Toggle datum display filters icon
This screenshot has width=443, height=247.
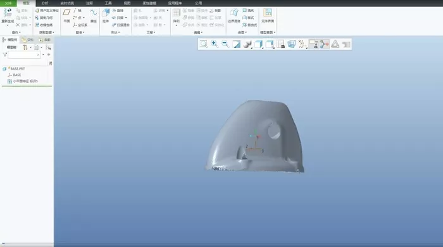pyautogui.click(x=303, y=44)
